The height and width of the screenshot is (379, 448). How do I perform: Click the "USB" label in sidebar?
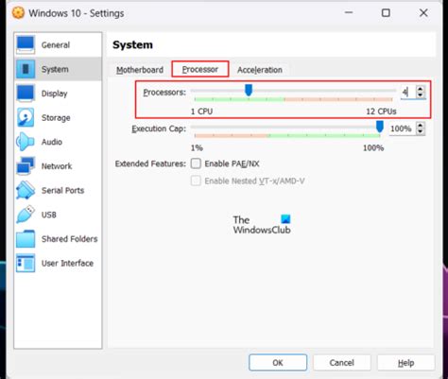click(x=49, y=215)
